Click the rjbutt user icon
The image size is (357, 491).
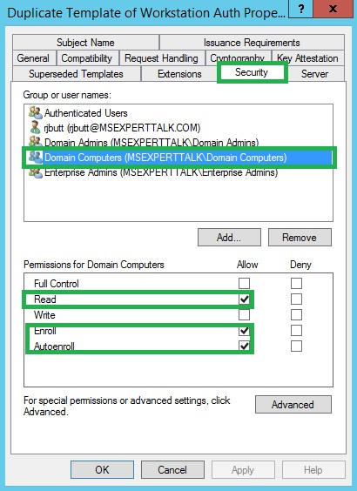tap(35, 127)
